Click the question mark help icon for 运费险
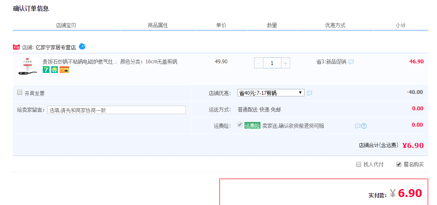The height and width of the screenshot is (205, 437). point(364,126)
